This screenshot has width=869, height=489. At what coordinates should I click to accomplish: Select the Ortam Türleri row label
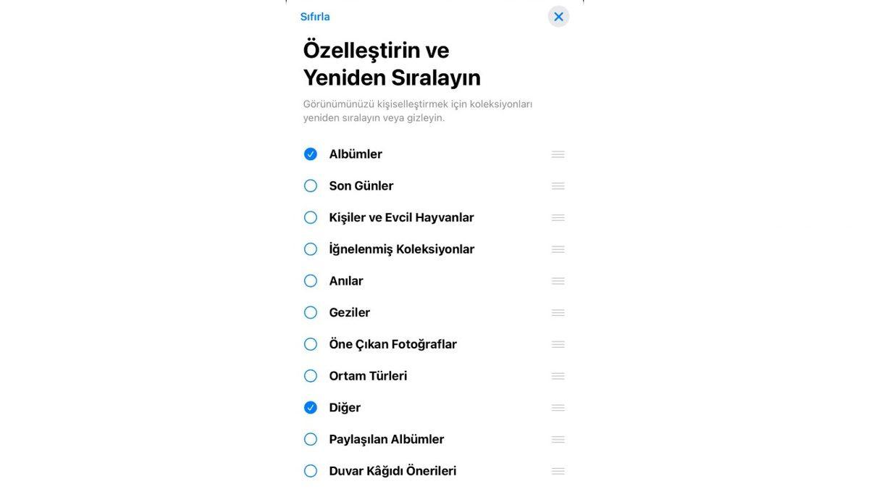(x=369, y=375)
